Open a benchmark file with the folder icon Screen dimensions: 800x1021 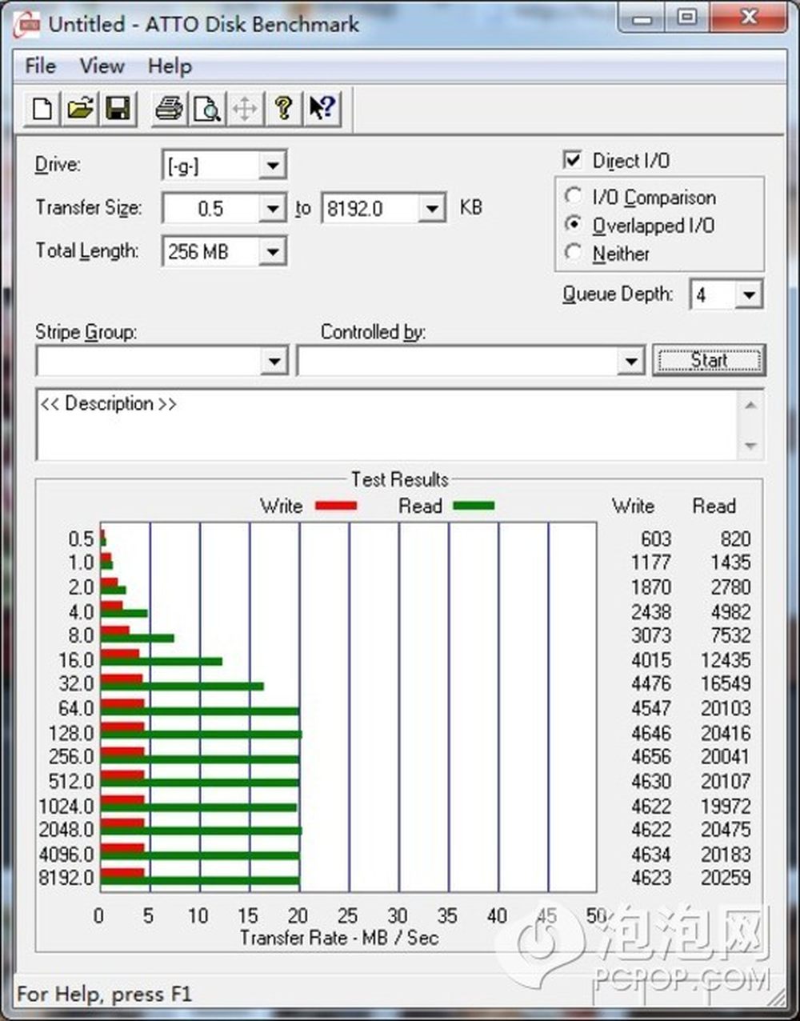tap(80, 108)
